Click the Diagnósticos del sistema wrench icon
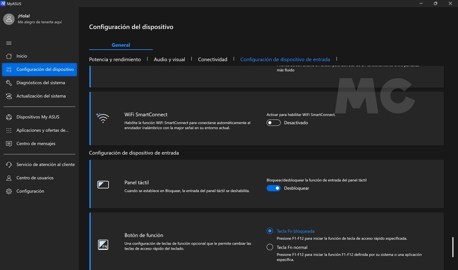 coord(9,83)
